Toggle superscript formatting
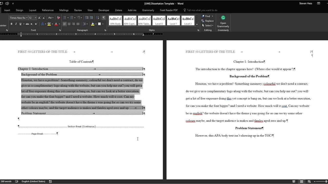The width and height of the screenshot is (328, 184). (36, 24)
